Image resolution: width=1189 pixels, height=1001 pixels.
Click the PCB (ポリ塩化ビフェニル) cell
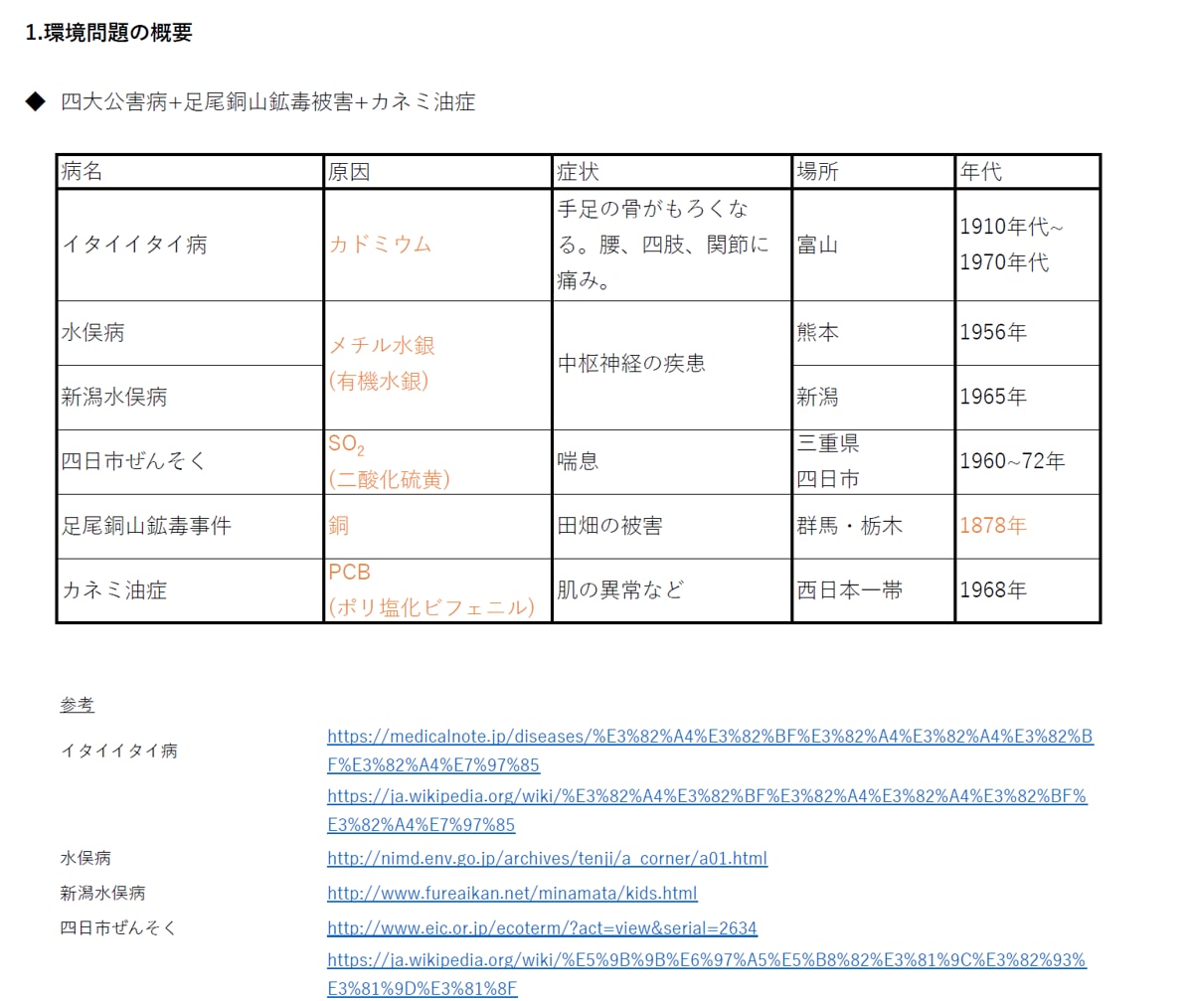[x=437, y=590]
